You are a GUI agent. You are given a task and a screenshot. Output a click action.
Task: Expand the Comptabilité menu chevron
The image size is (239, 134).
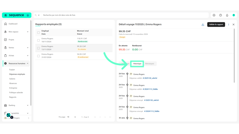(x=27, y=113)
